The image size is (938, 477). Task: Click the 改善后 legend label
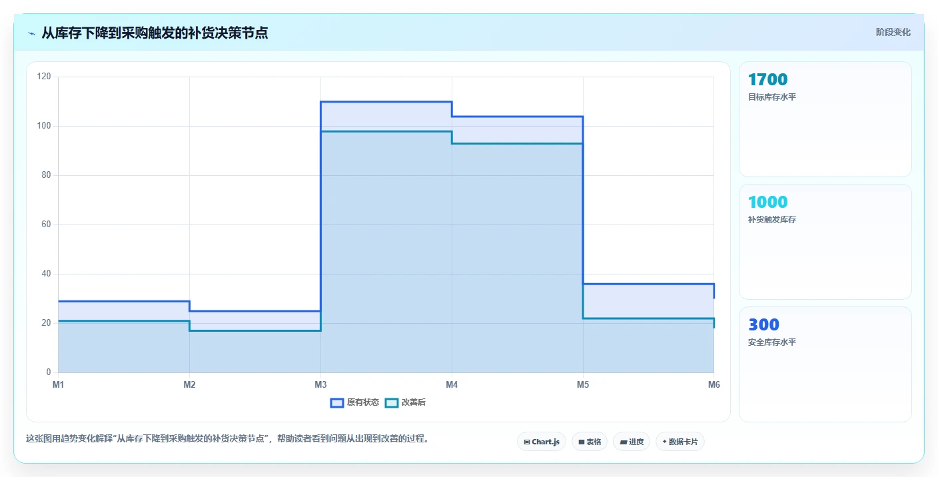[414, 402]
